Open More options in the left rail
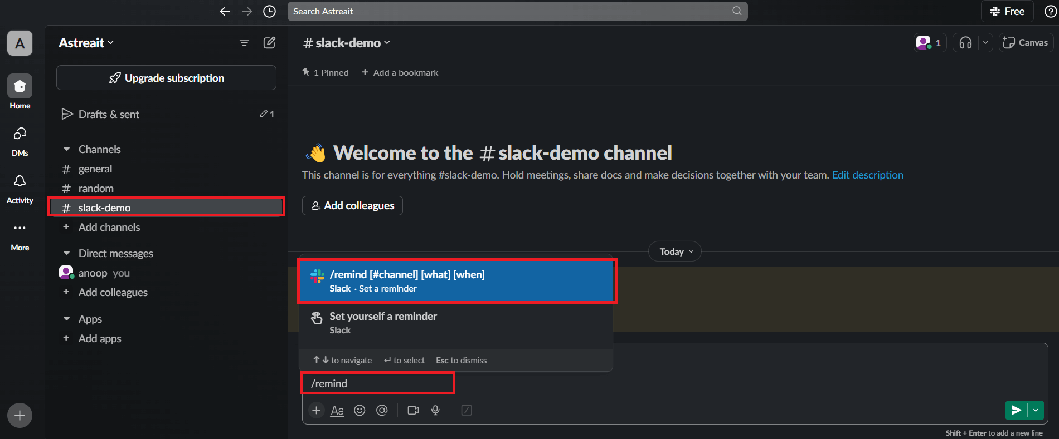Viewport: 1059px width, 439px height. (x=20, y=236)
